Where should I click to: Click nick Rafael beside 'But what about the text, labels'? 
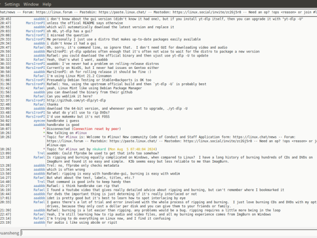click(x=39, y=178)
